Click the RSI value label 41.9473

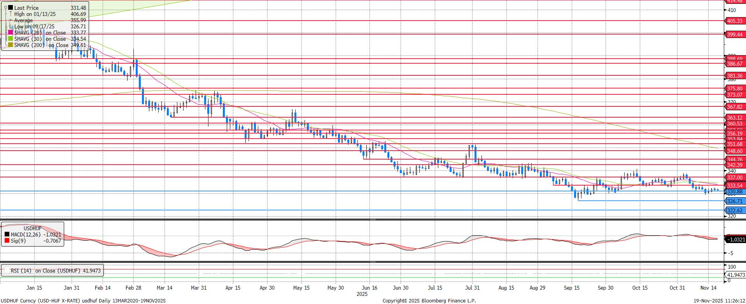coord(735,275)
